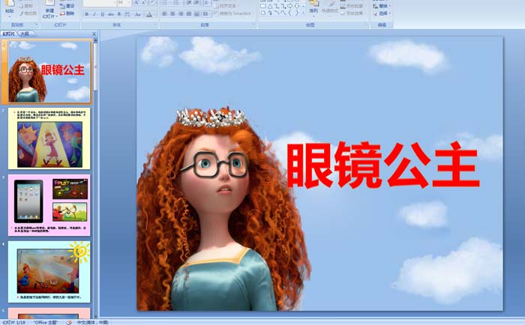525x325 pixels.
Task: Click the 眼镜公主 title text on slide
Action: (383, 165)
